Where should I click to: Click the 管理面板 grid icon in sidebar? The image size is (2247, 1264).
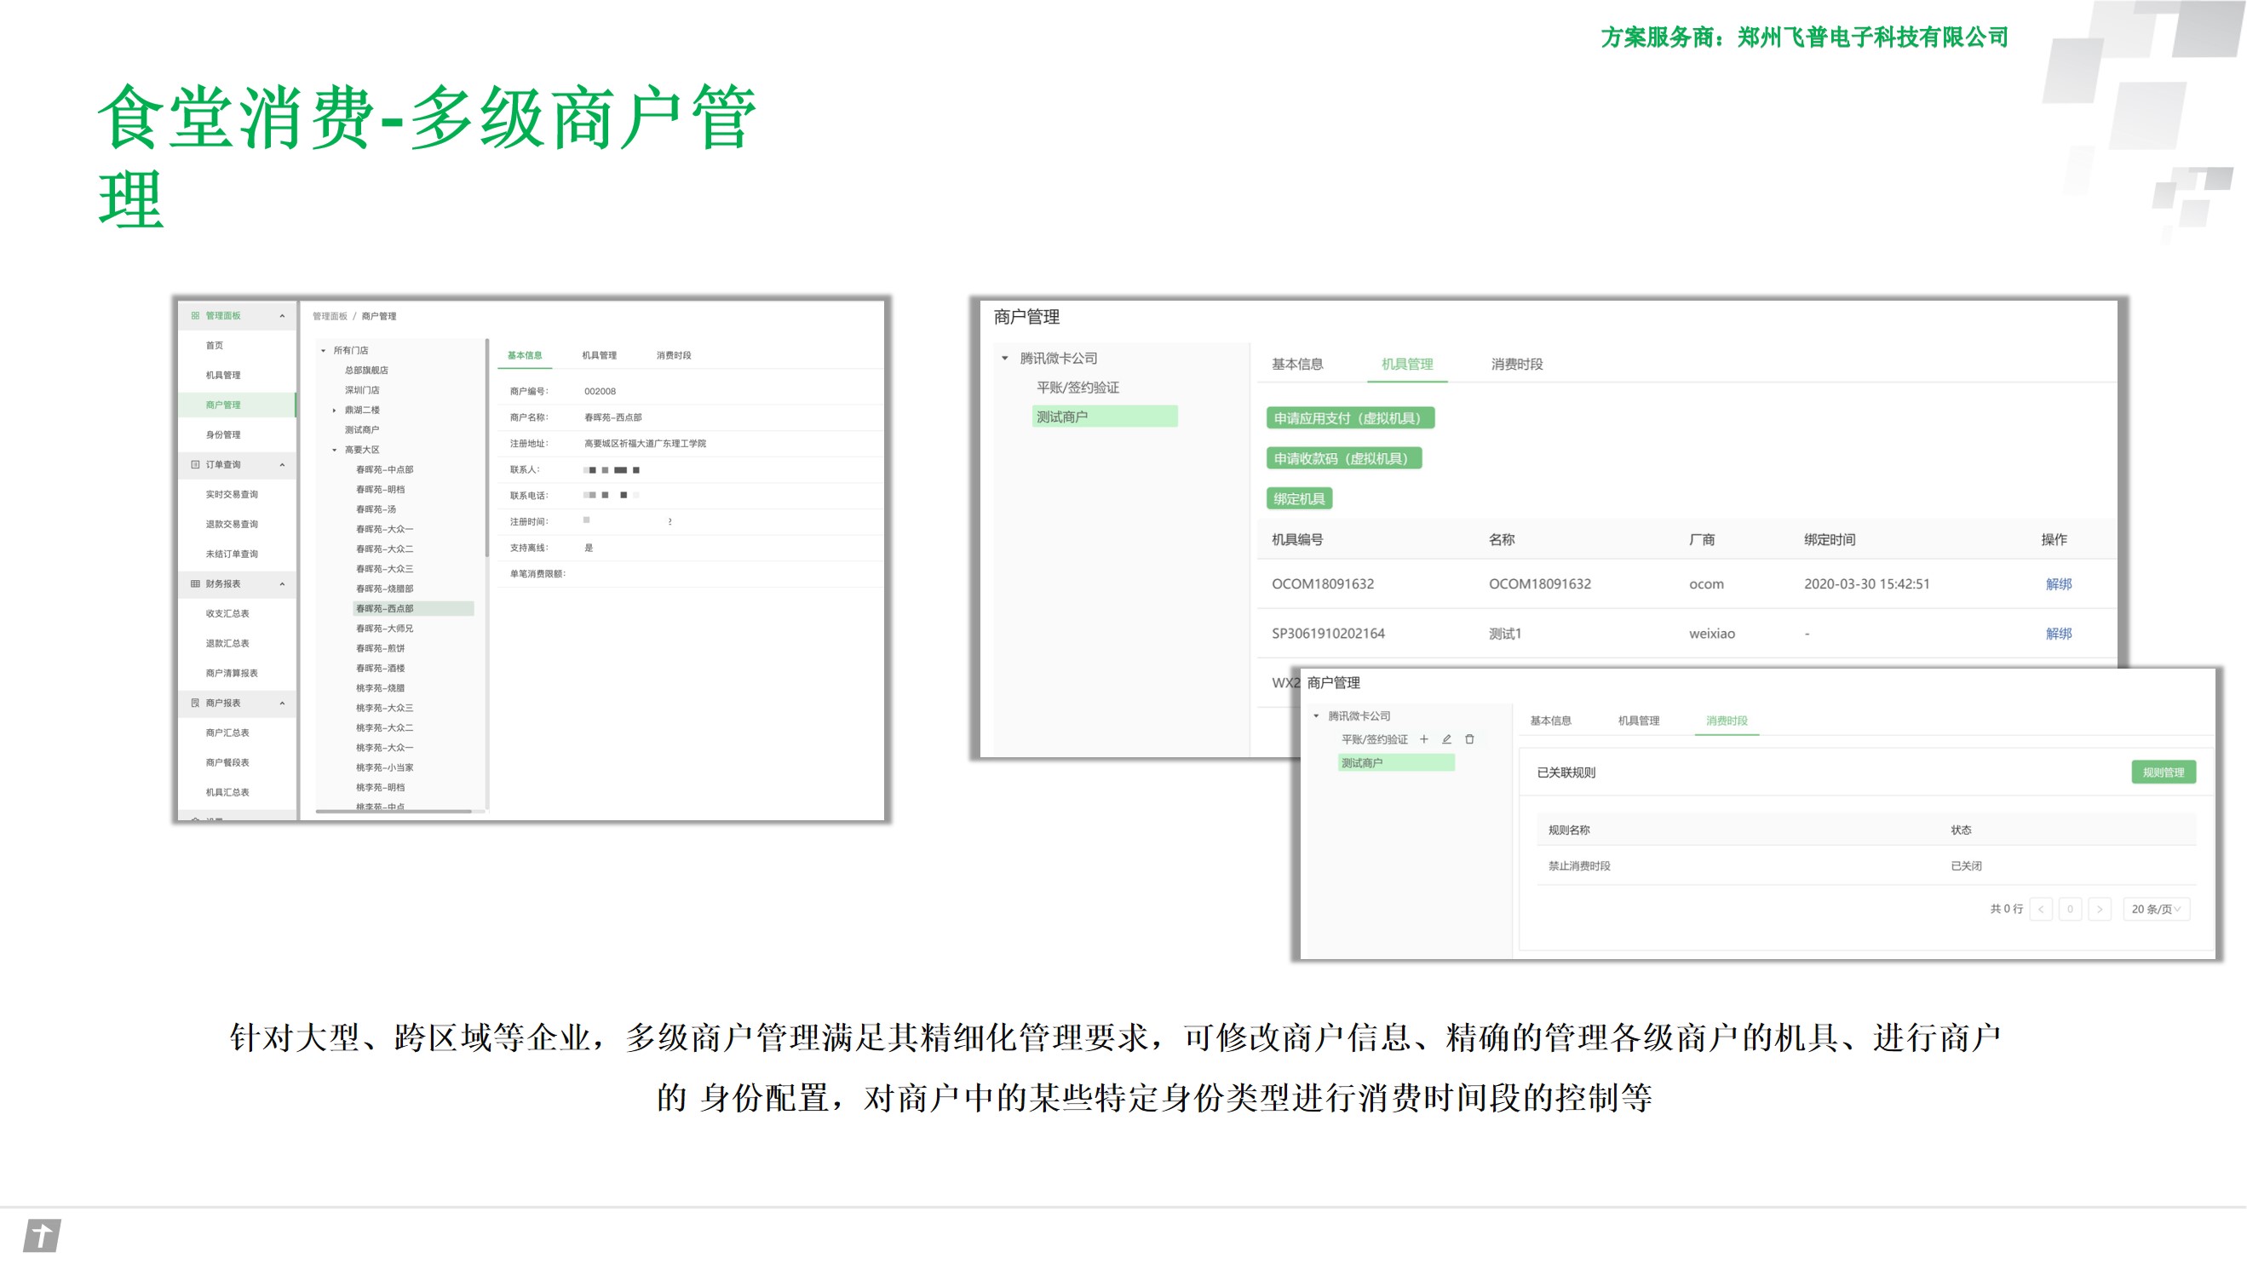point(195,316)
